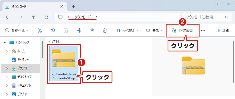Click the Share icon in toolbar
The image size is (235, 99).
pyautogui.click(x=92, y=30)
